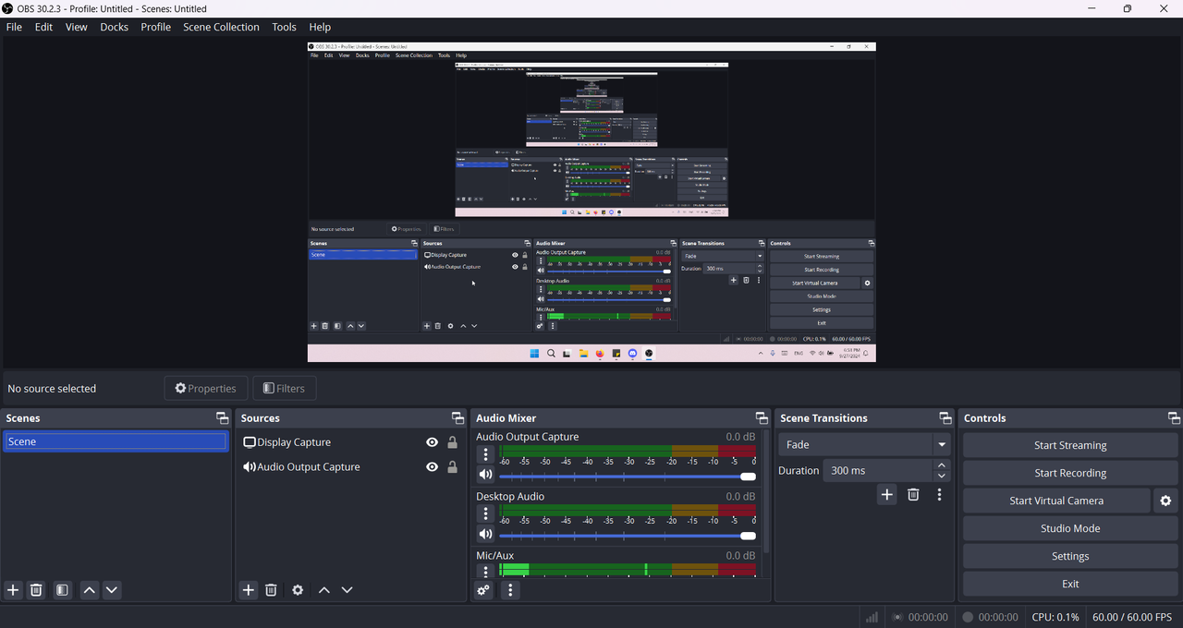Open the Scene Collection menu

click(221, 27)
